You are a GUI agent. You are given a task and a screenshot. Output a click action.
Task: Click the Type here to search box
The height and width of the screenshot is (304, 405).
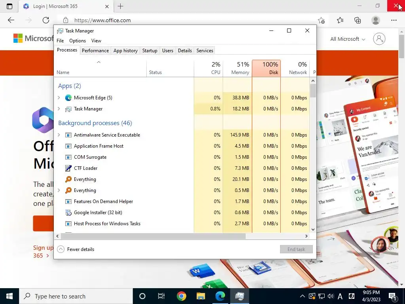click(76, 296)
